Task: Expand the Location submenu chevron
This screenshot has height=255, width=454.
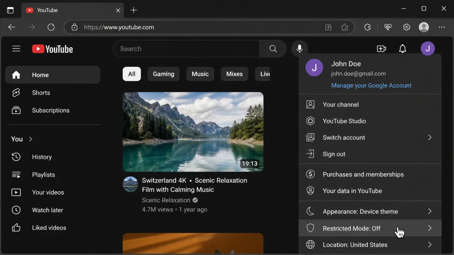Action: click(x=430, y=245)
